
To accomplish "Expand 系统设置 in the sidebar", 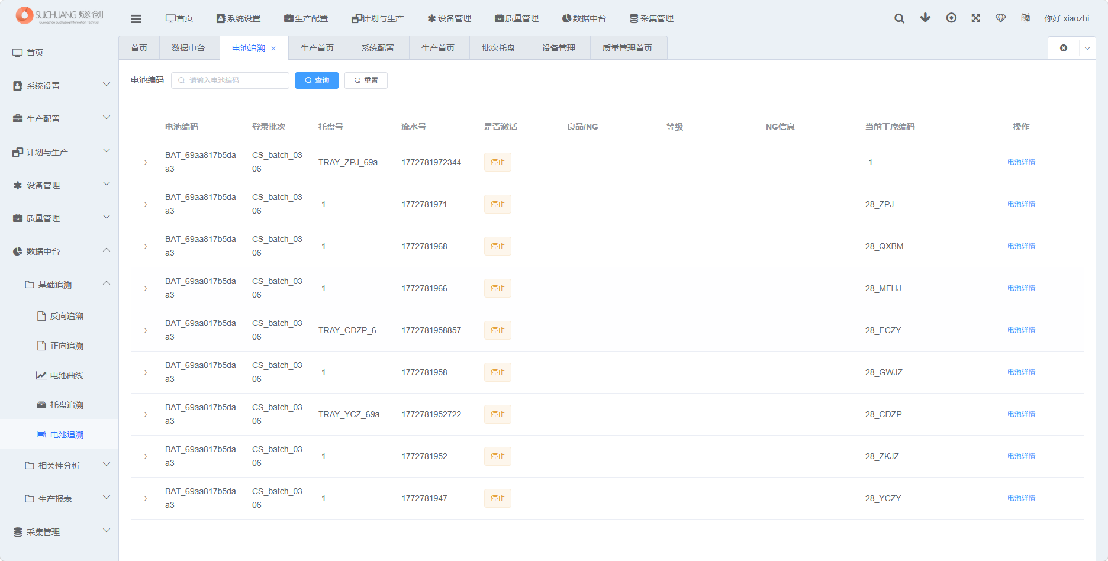I will [x=59, y=86].
